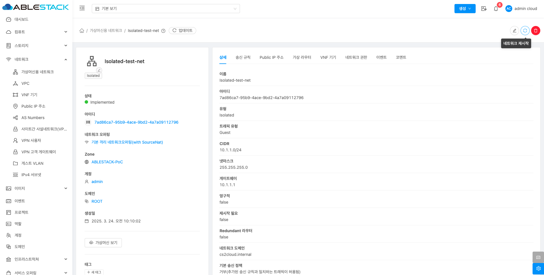This screenshot has width=544, height=275.
Task: Click the restart network icon
Action: coord(525,31)
